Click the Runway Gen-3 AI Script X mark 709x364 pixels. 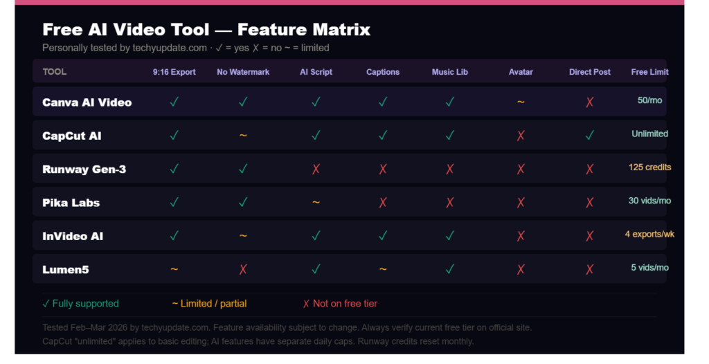tap(316, 169)
